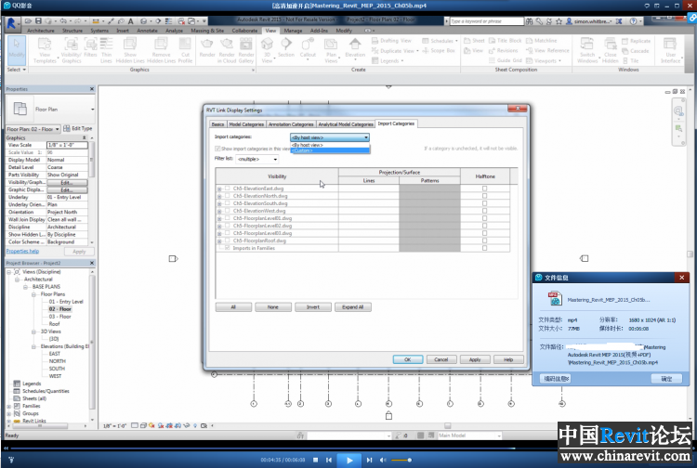Open User Interface tool

coord(670,50)
